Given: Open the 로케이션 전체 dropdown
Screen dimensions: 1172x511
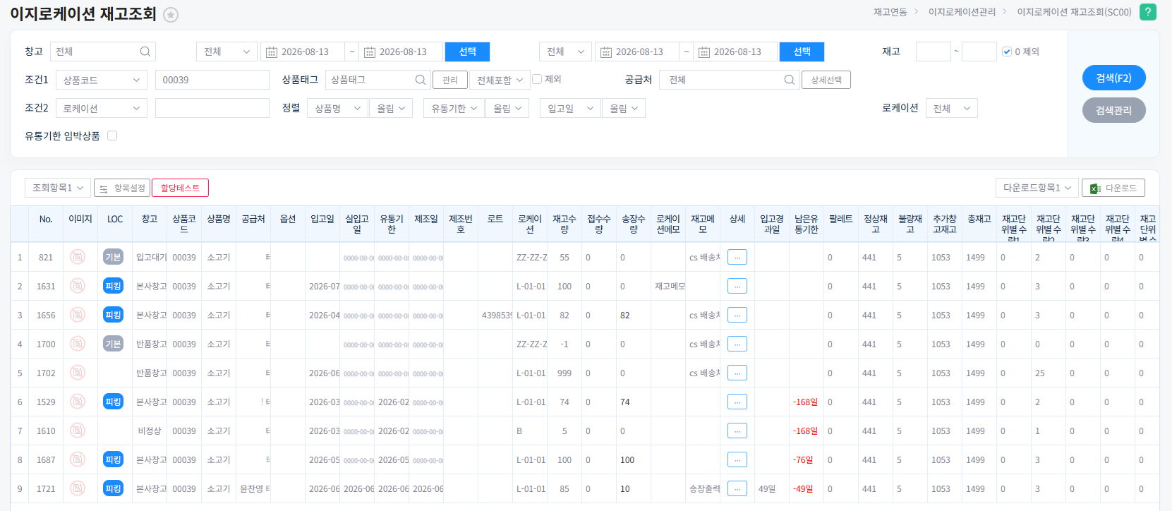Looking at the screenshot, I should [951, 109].
